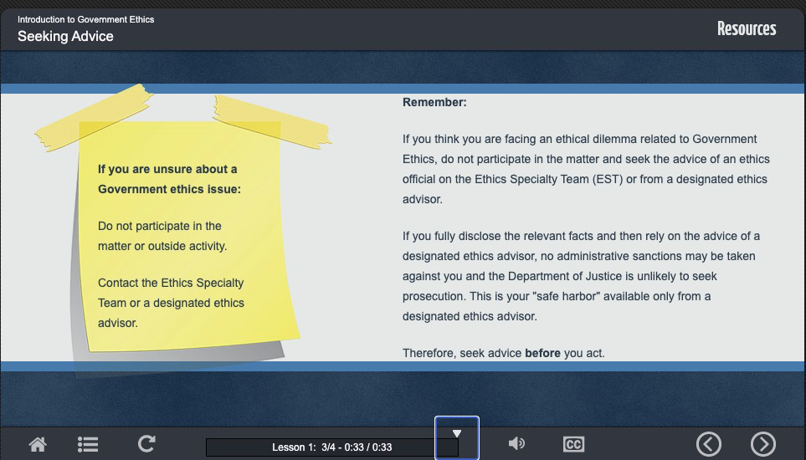Click the "safe harbor" paragraph
806x460 pixels.
coord(581,276)
